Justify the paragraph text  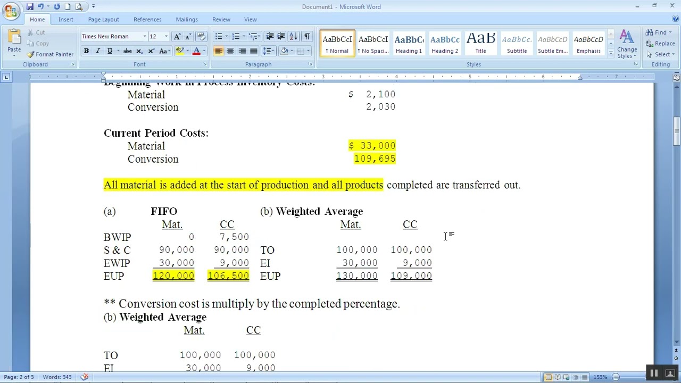coord(254,51)
